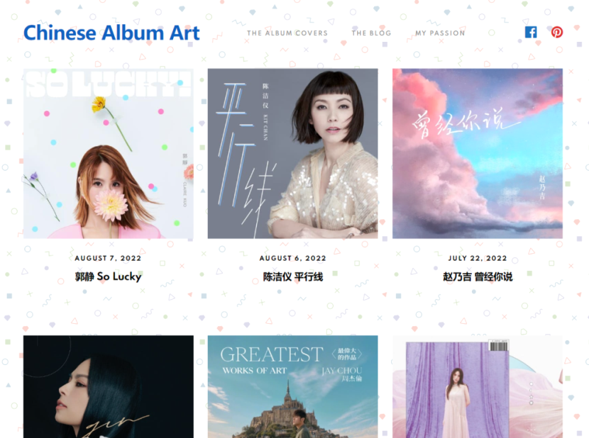This screenshot has height=438, width=589.
Task: Open the purple curtain album cover
Action: click(x=478, y=386)
